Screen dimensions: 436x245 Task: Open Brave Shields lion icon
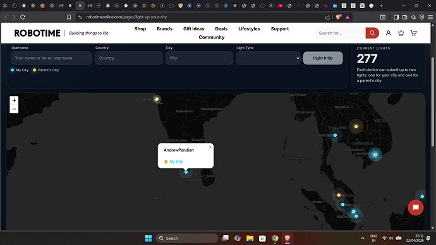coord(338,17)
